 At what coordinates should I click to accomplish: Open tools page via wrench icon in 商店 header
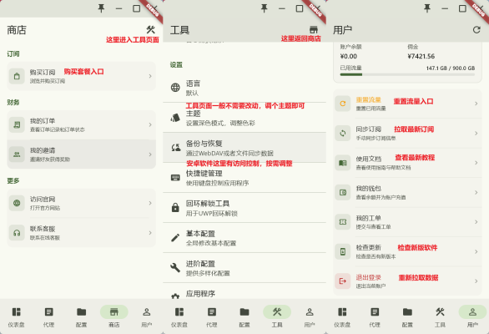point(151,30)
